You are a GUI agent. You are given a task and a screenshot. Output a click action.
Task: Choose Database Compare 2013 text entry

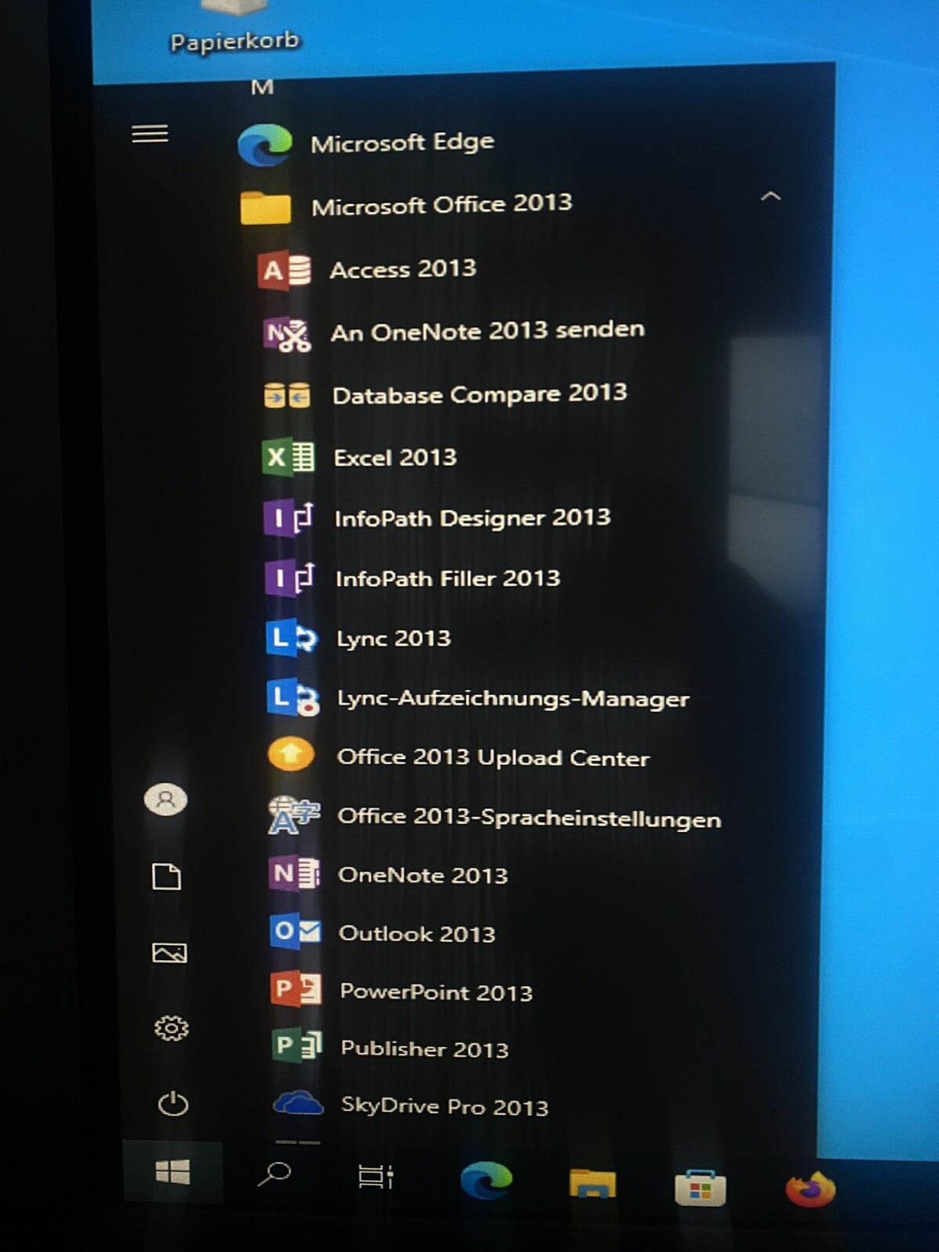point(480,394)
